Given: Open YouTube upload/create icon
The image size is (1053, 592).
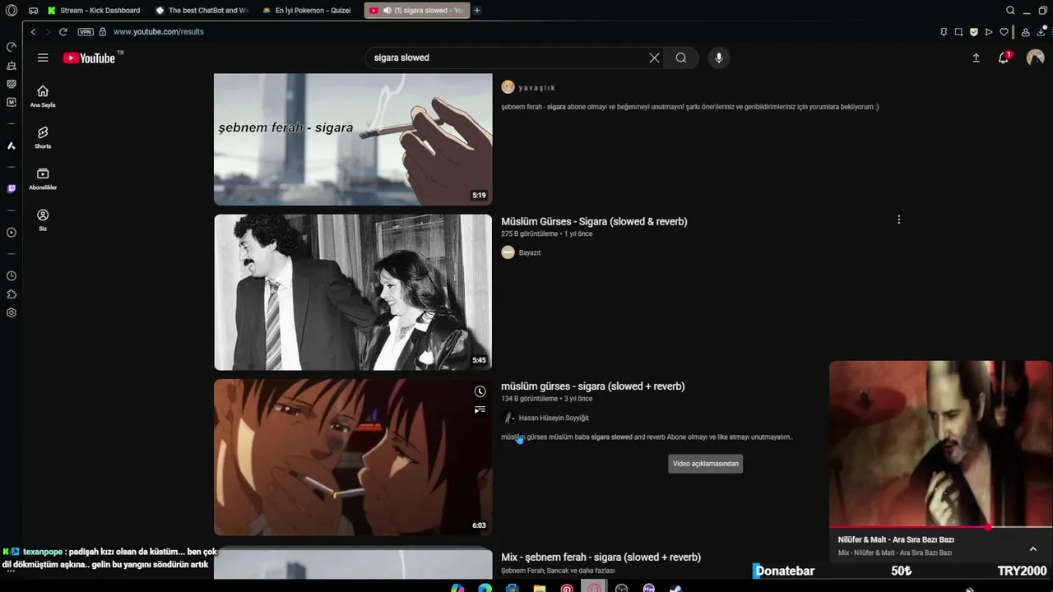Looking at the screenshot, I should 976,58.
